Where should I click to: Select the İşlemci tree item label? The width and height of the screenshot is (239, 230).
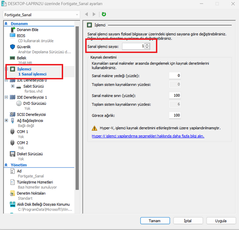24,69
